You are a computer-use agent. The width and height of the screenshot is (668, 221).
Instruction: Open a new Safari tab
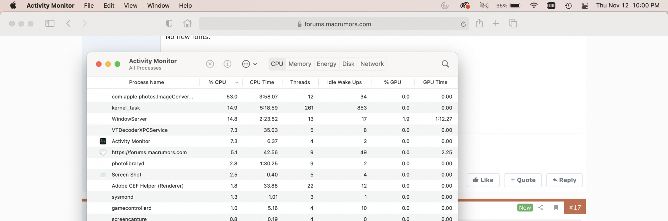tap(496, 23)
